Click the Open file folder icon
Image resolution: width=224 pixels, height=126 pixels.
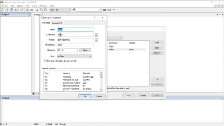[x=6, y=10]
